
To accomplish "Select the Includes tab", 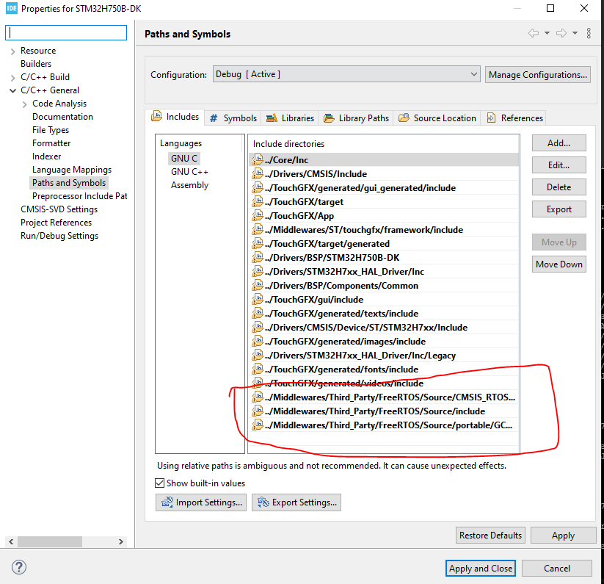I will 175,116.
